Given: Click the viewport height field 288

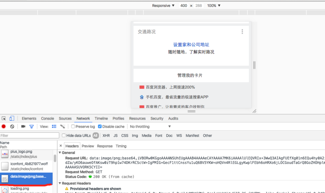Looking at the screenshot, I should (198, 6).
